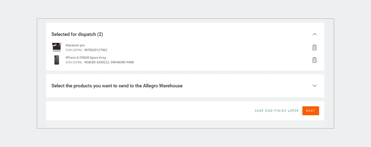371x147 pixels.
Task: Remove iPhone 8 with the trash icon
Action: 314,60
